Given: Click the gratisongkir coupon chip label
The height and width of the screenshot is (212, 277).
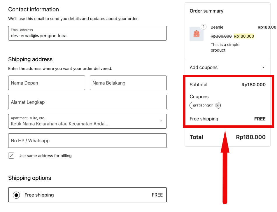Looking at the screenshot, I should pos(203,106).
